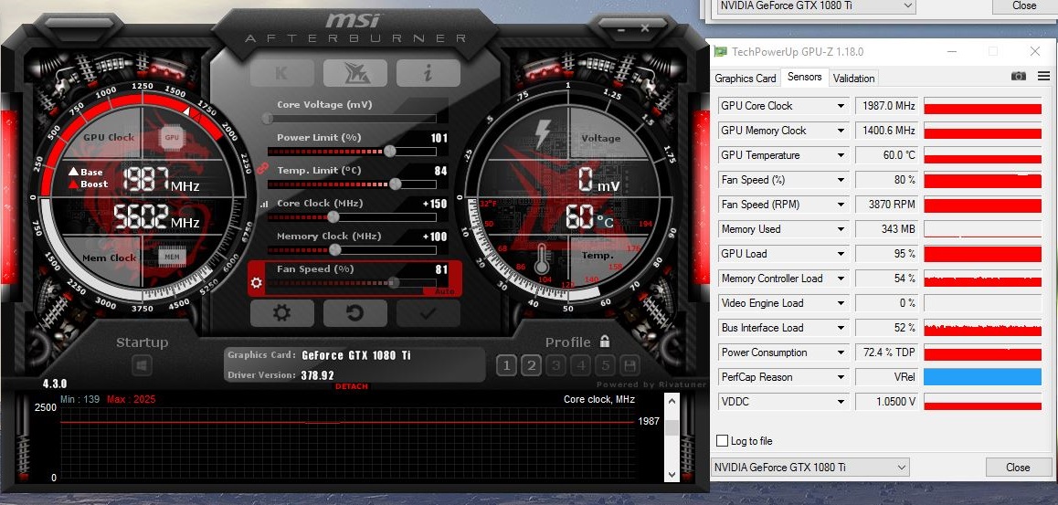Apply settings with the checkmark button
Image resolution: width=1058 pixels, height=505 pixels.
[428, 313]
